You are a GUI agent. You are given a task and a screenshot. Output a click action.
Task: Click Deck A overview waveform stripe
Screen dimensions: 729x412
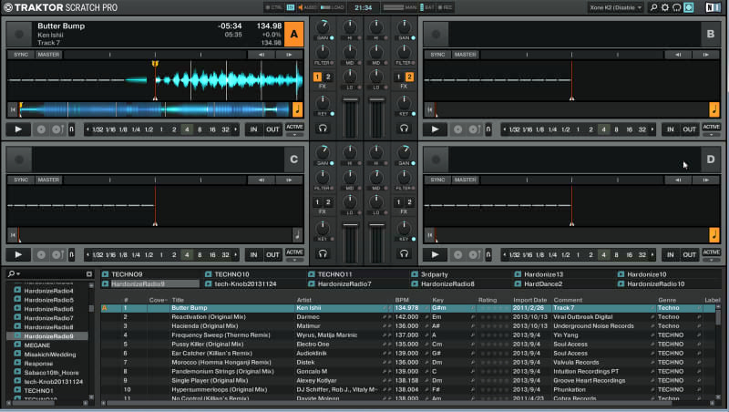[x=155, y=109]
